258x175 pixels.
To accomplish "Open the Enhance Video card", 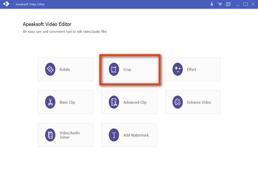I will [x=193, y=102].
